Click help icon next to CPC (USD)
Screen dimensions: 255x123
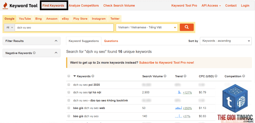216,76
